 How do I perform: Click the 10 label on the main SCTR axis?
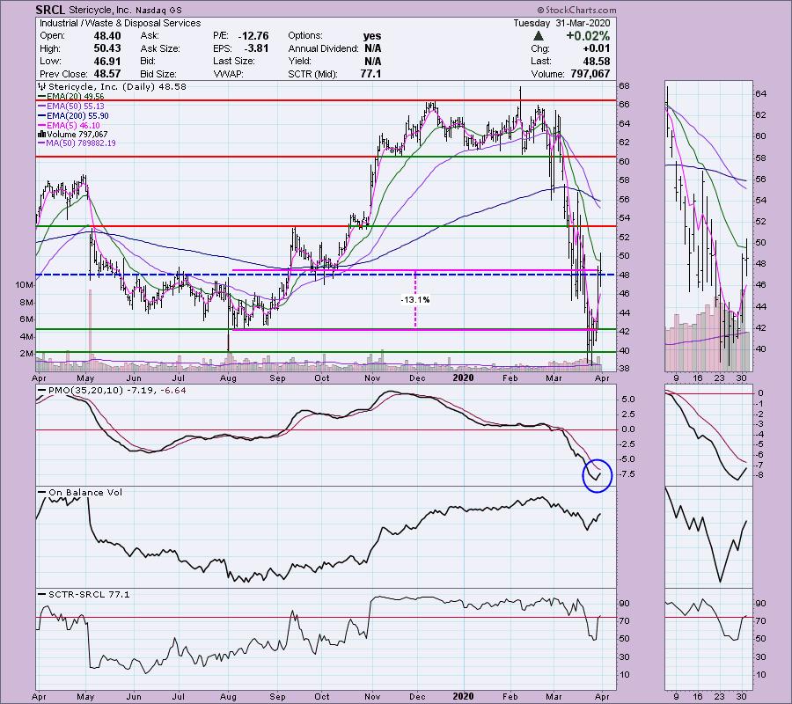[624, 675]
